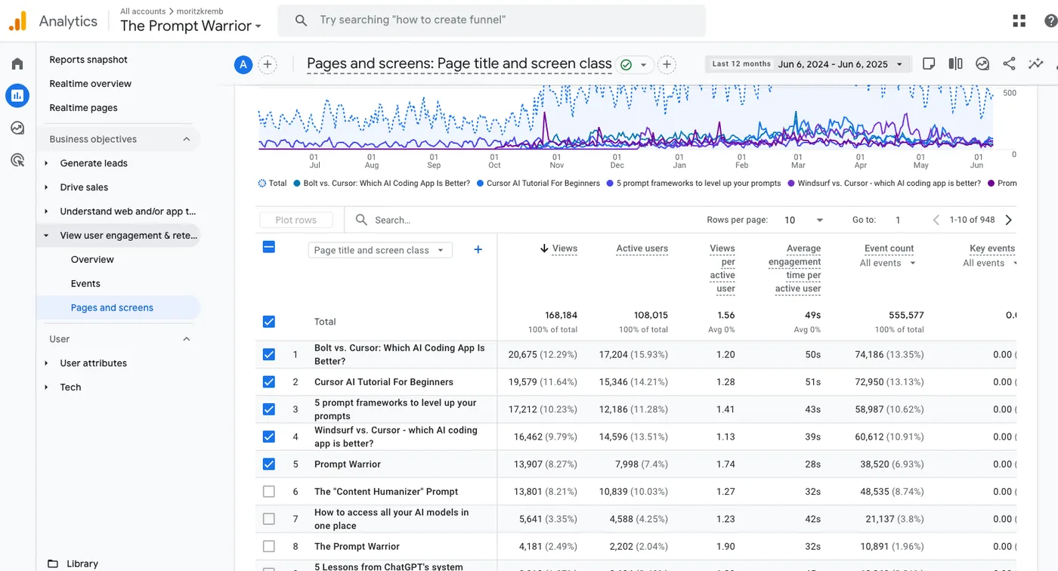Uncheck Cursor AI Tutorial row checkbox

click(x=268, y=382)
